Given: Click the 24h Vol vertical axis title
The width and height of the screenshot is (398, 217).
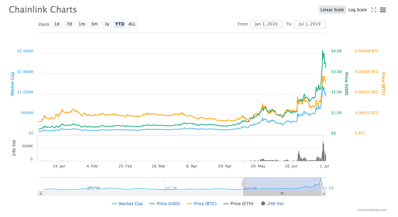Looking at the screenshot, I should pyautogui.click(x=14, y=148).
